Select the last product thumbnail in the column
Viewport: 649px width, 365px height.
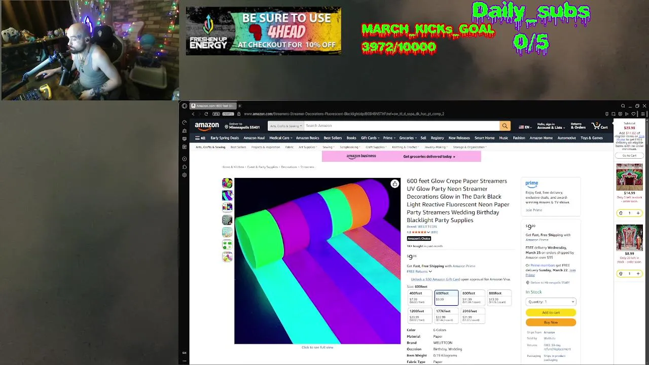click(227, 257)
